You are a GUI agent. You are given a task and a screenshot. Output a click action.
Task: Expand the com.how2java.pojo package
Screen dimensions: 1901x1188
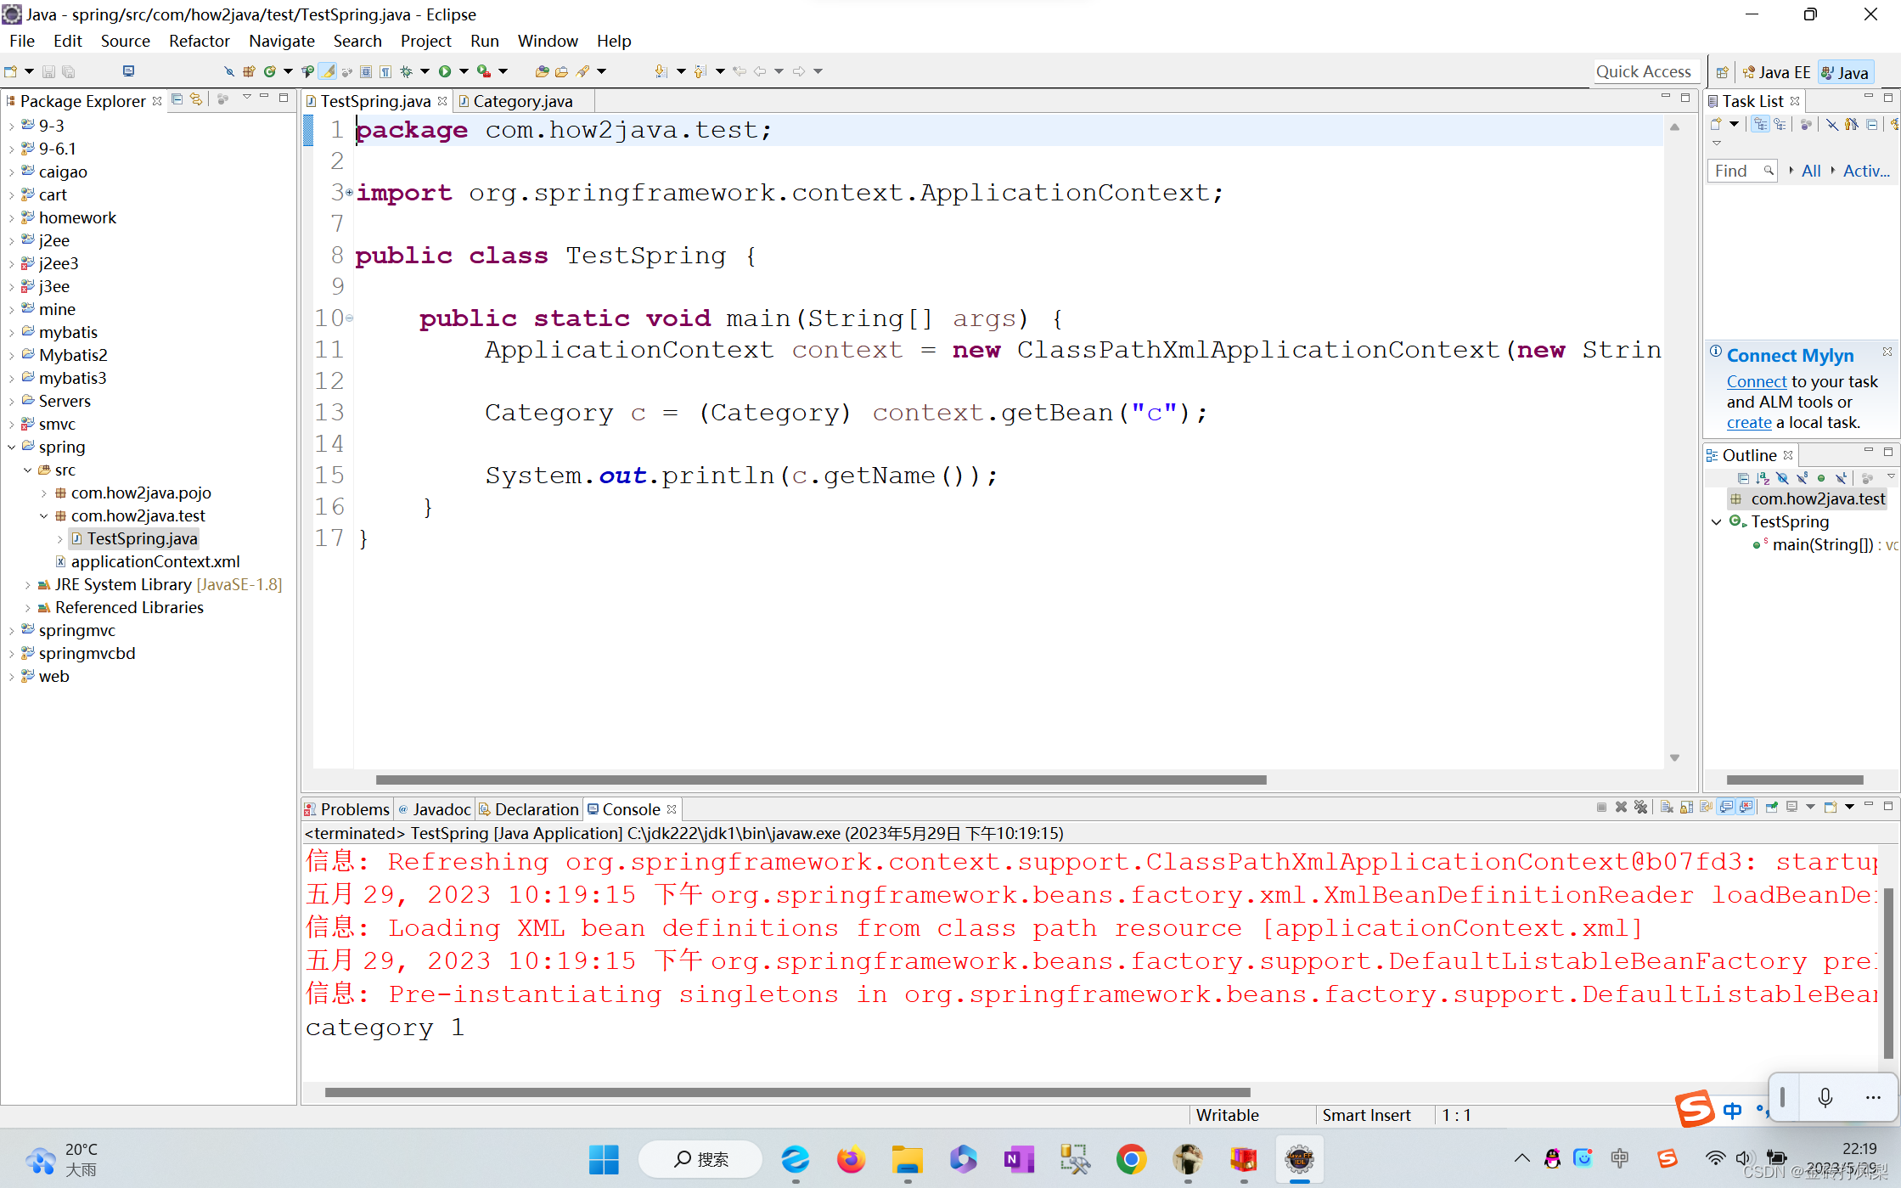click(x=44, y=493)
